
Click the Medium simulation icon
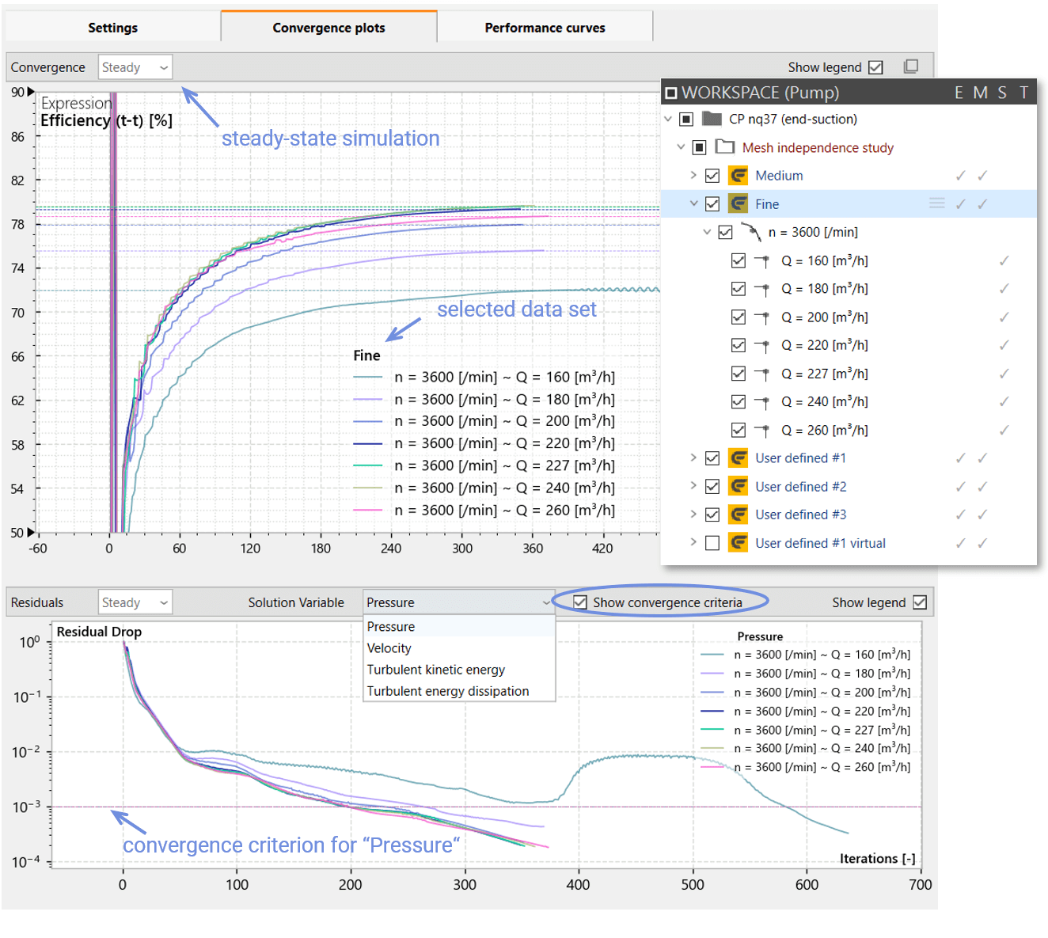point(738,176)
